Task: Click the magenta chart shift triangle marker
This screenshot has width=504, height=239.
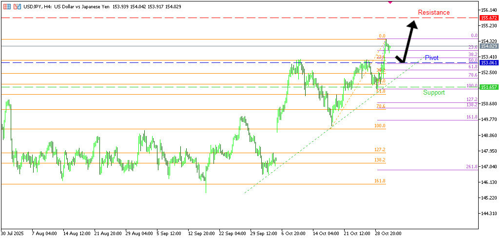Action: [x=389, y=2]
